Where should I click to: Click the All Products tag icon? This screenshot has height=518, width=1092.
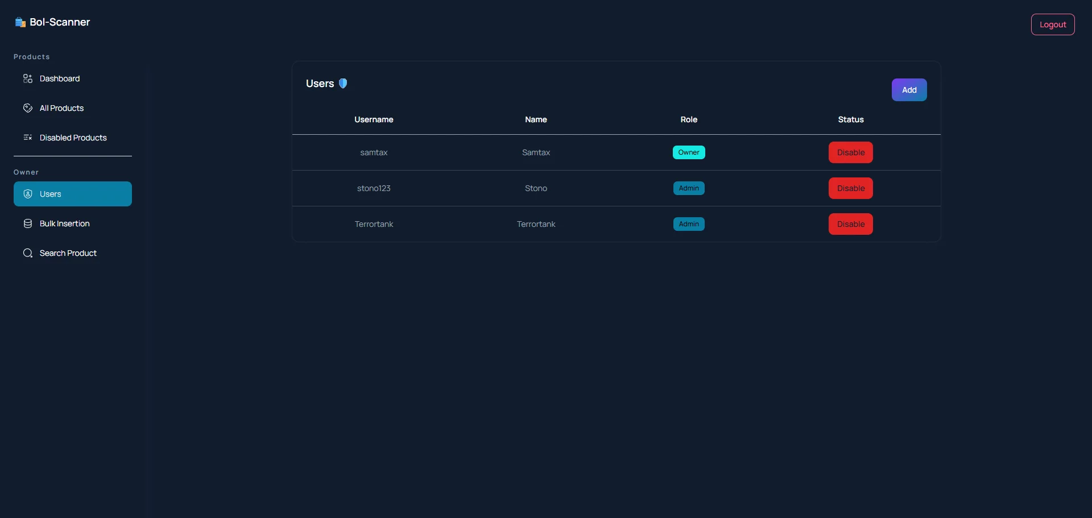pyautogui.click(x=27, y=108)
